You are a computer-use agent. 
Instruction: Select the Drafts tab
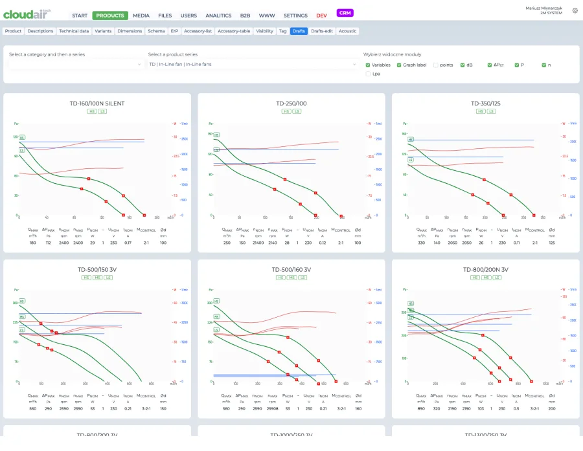[x=299, y=31]
